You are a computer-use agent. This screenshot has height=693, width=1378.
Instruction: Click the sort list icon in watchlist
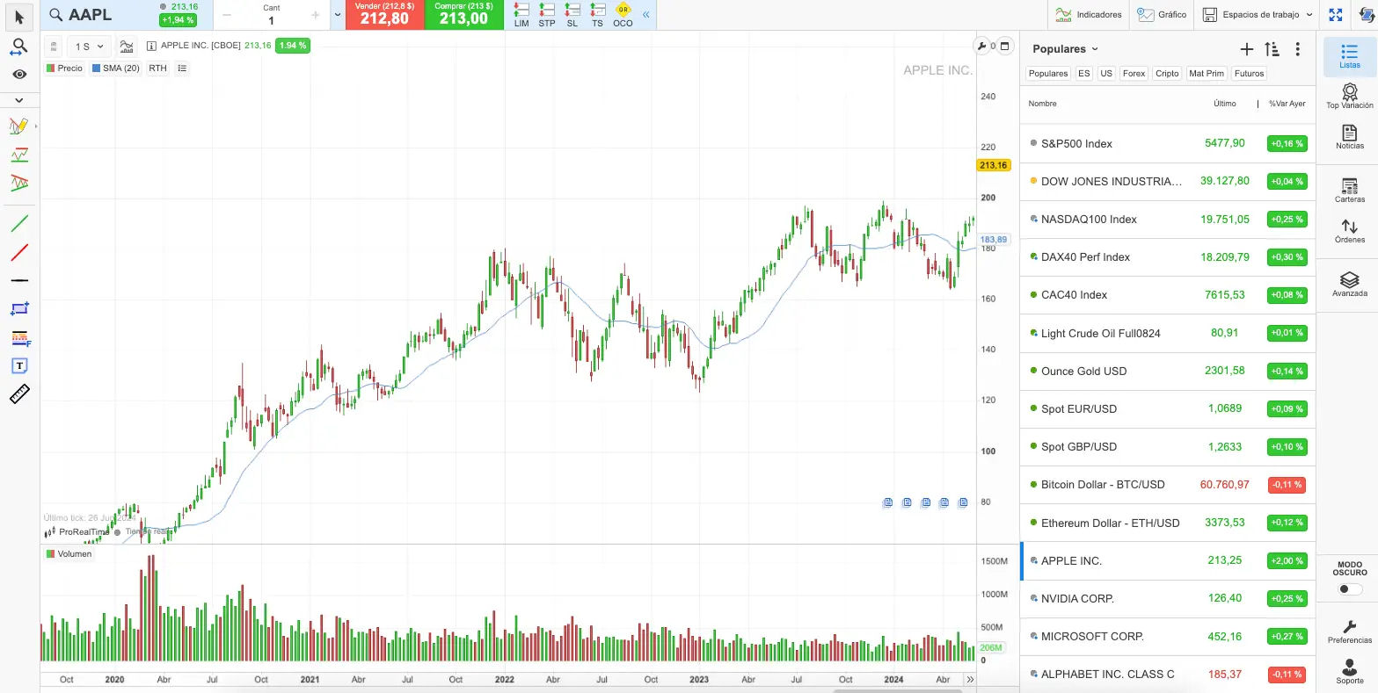click(1272, 49)
